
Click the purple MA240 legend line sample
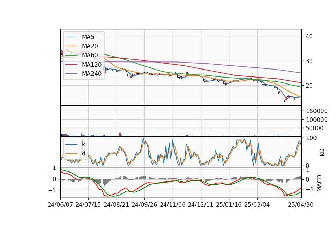point(71,74)
